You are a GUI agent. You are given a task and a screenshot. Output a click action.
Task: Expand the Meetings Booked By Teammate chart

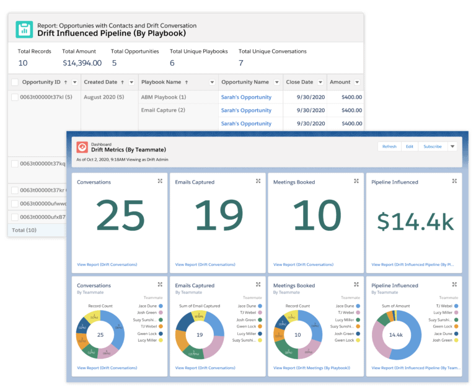pos(356,285)
